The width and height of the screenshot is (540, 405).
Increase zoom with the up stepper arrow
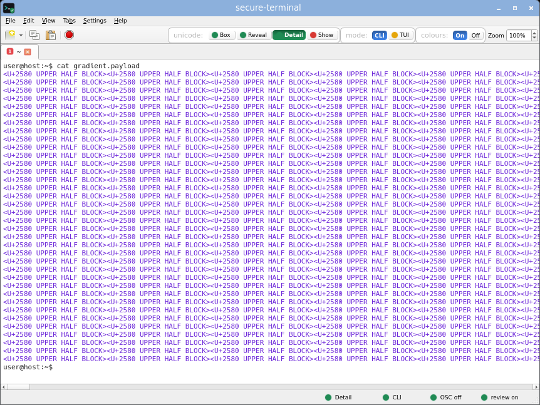pyautogui.click(x=534, y=33)
